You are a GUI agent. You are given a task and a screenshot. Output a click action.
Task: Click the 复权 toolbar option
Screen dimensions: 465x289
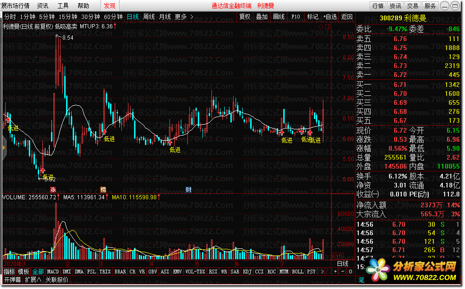245,17
